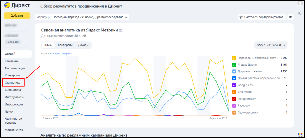Click the 1 461 Яндекс Директ value
The image size is (305, 138).
pyautogui.click(x=284, y=65)
